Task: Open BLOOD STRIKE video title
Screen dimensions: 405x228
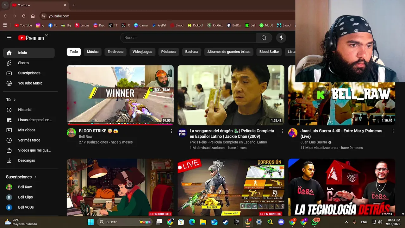Action: point(98,131)
